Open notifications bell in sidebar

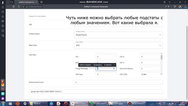tap(3, 7)
